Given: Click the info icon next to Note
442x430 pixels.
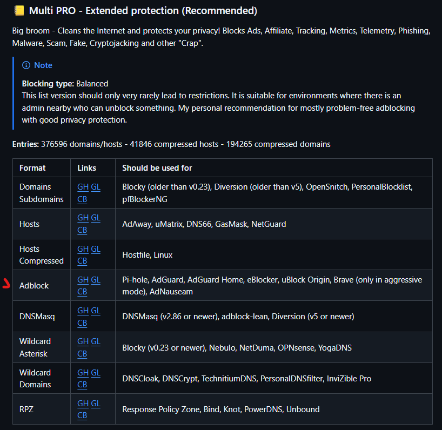Looking at the screenshot, I should 26,65.
